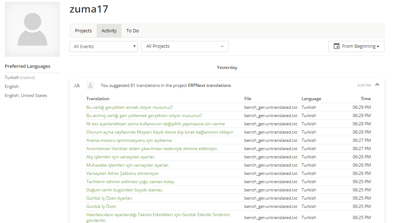
Task: Open translation 'Bu varlığı gerçekten atmak istiyor musunuz?'
Action: point(129,107)
